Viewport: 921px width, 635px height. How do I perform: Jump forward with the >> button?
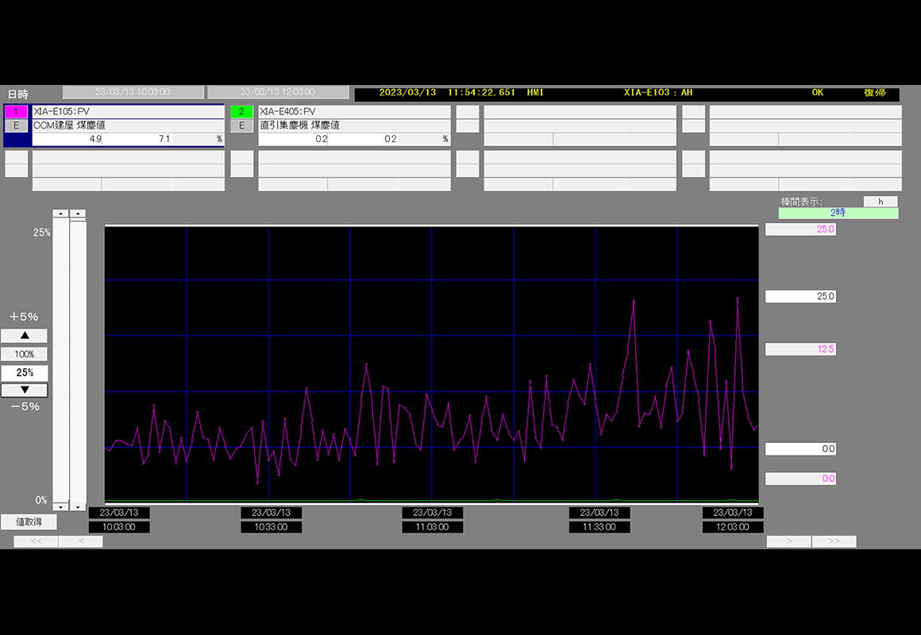834,541
